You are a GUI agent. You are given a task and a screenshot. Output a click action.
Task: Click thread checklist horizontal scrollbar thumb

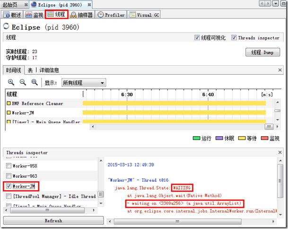47,210
